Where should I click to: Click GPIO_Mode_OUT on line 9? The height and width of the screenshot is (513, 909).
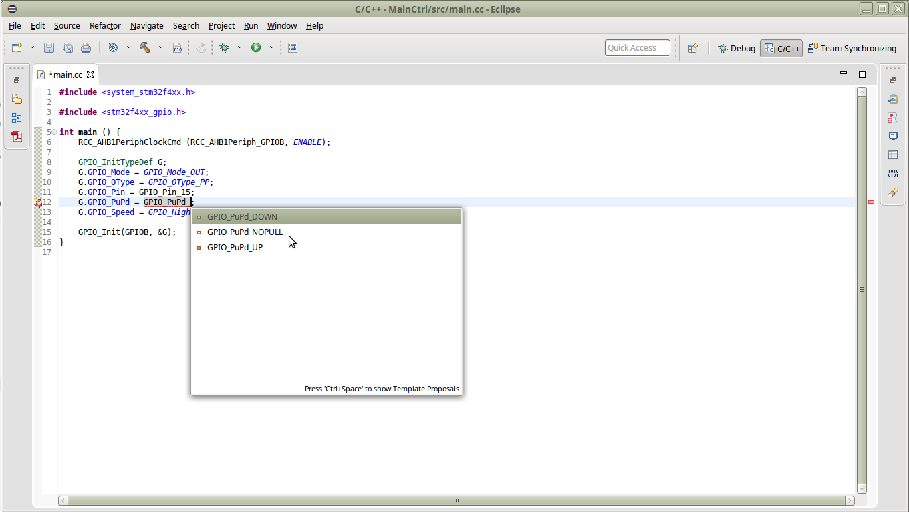tap(174, 172)
